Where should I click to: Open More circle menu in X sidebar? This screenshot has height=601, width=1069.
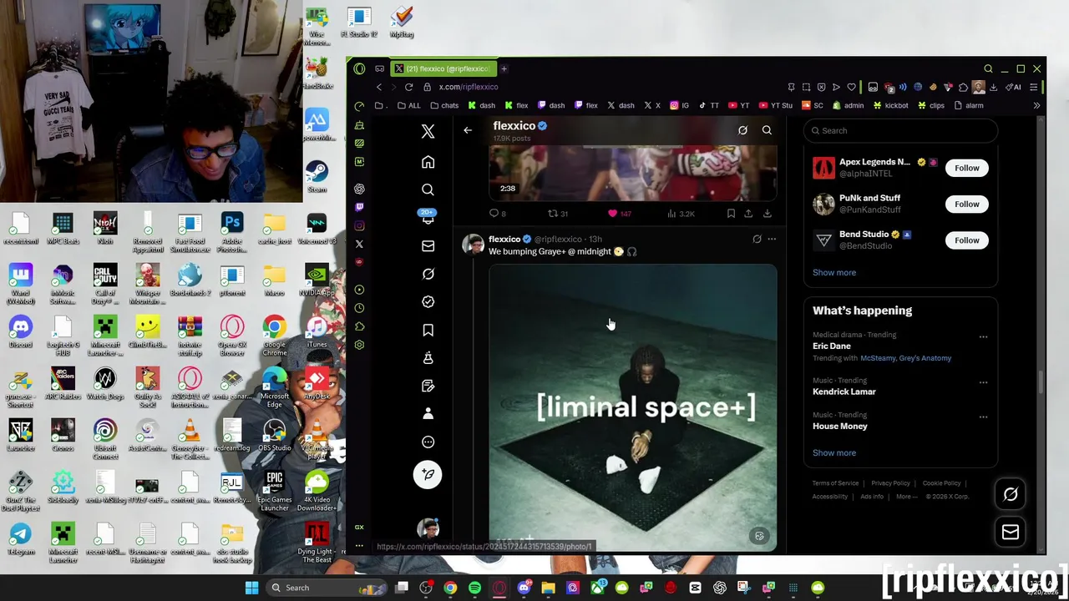point(428,442)
